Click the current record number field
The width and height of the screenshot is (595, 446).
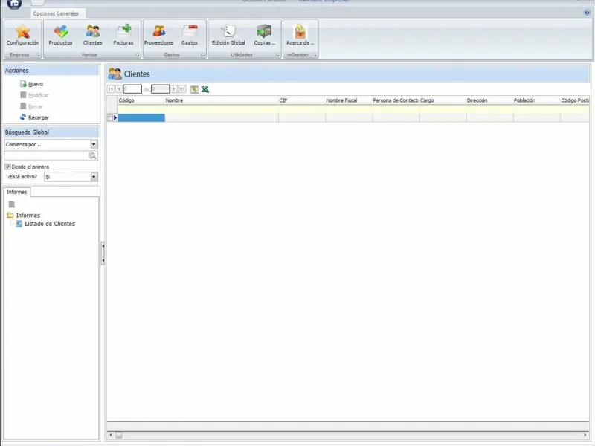point(132,89)
